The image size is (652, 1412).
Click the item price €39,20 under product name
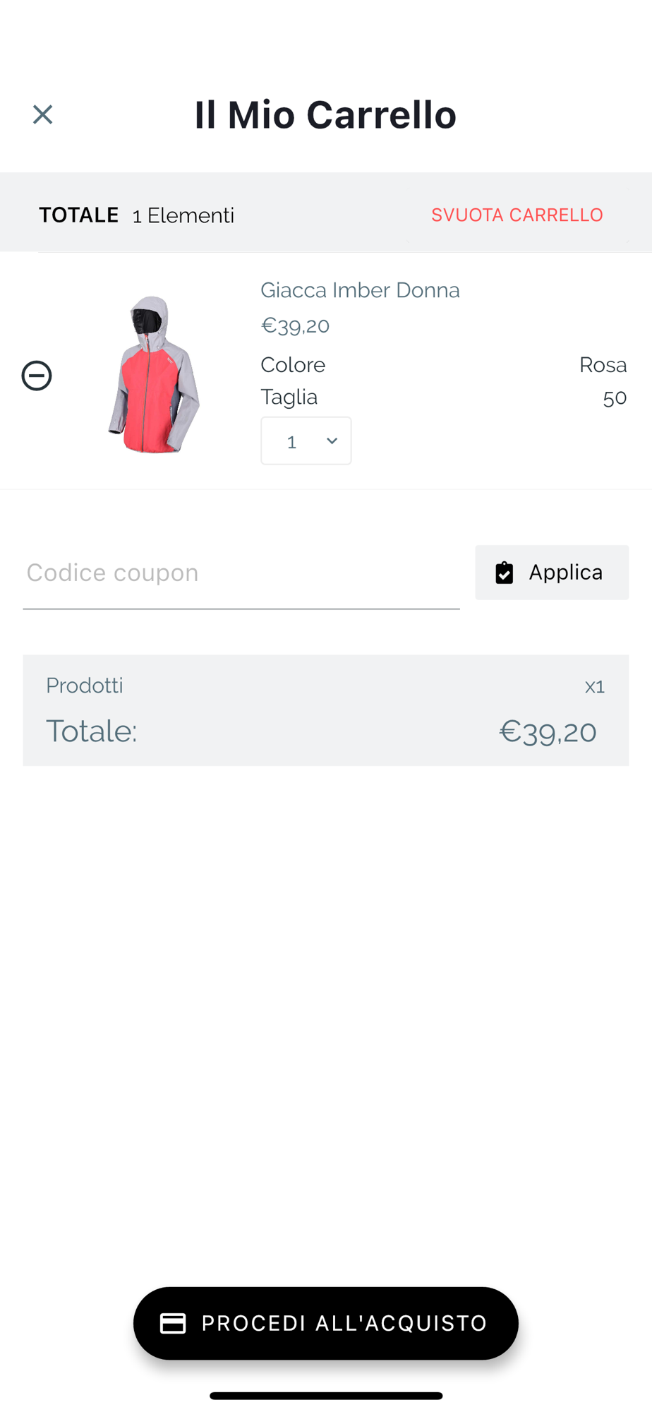pyautogui.click(x=295, y=325)
